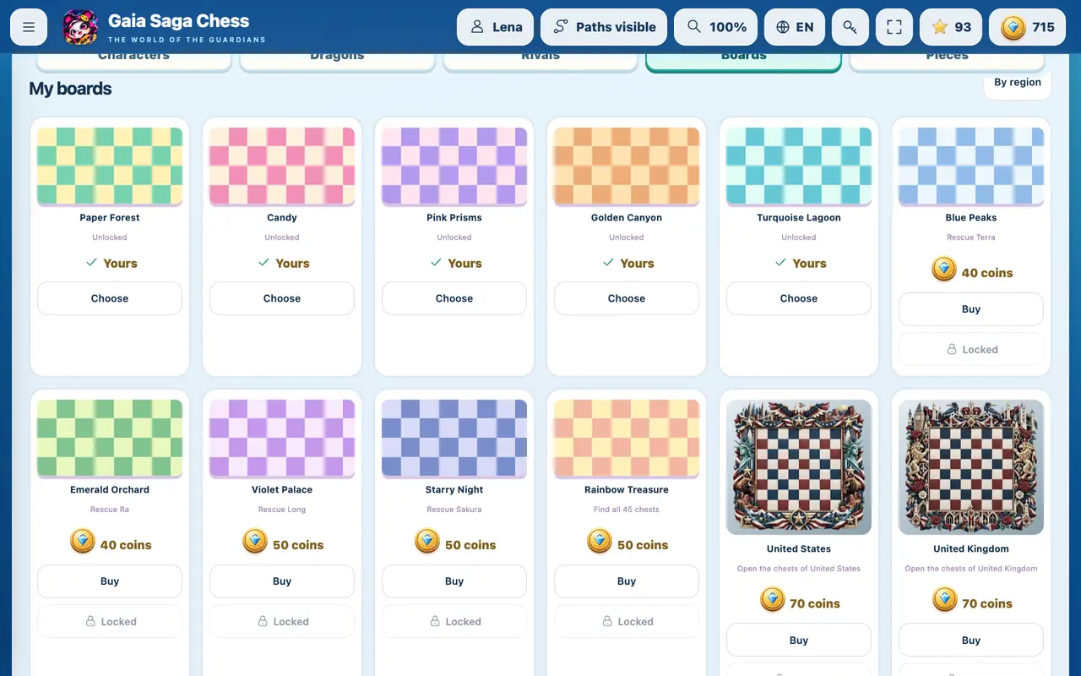Open the Lena profile selector
Image resolution: width=1081 pixels, height=676 pixels.
(495, 27)
